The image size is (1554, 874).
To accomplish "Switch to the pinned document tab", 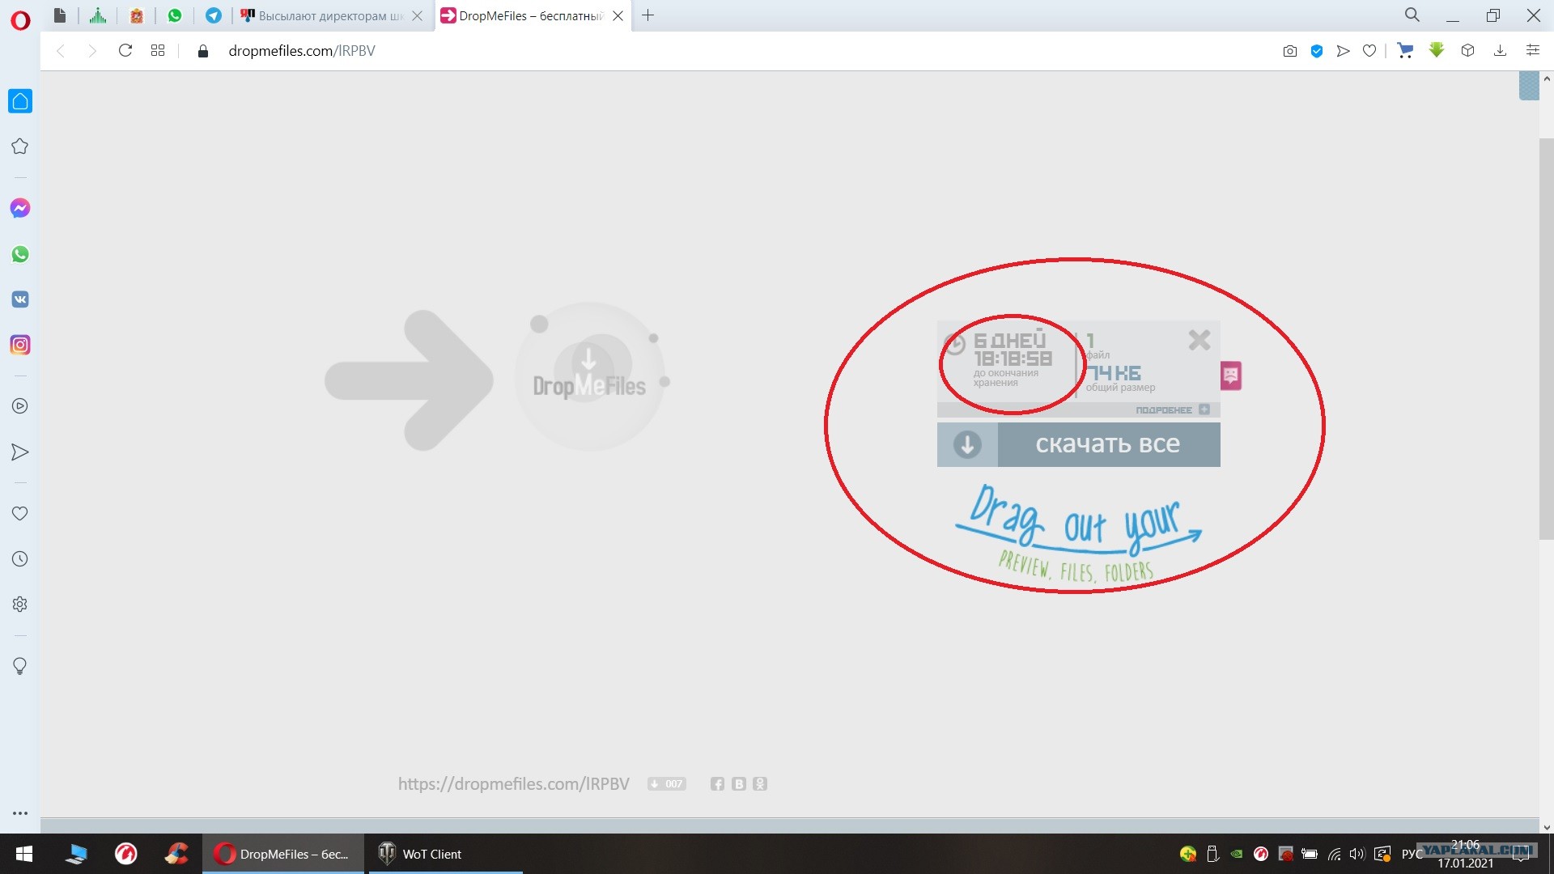I will (60, 15).
